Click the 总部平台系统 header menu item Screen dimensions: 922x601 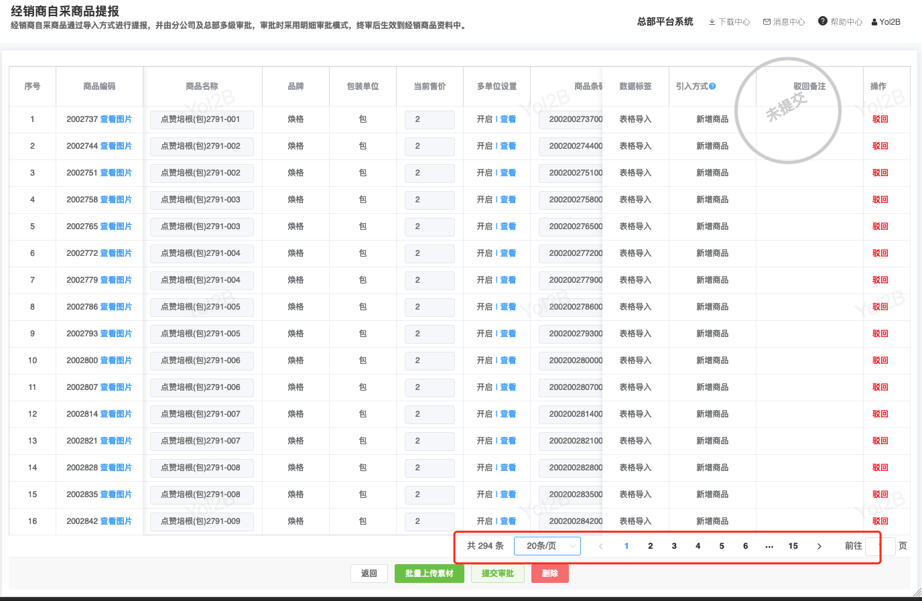click(x=665, y=21)
